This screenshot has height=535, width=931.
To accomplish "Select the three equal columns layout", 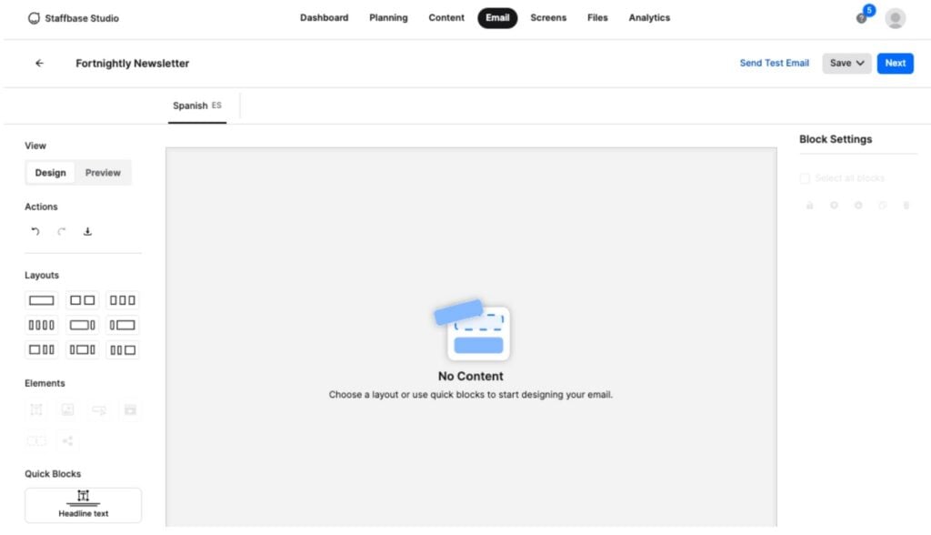I will click(x=123, y=300).
